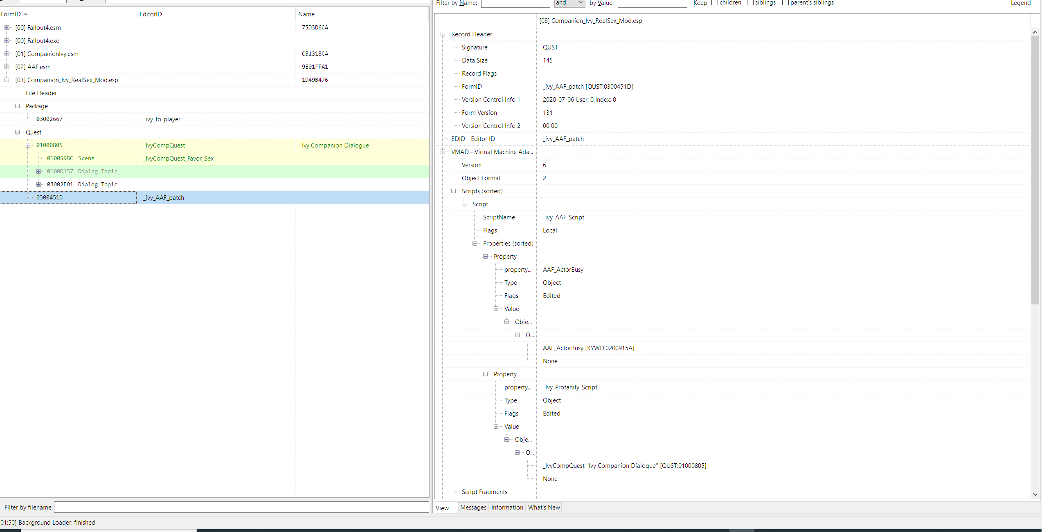
Task: Collapse the VMAD Virtual Machine Adapter section
Action: point(443,152)
